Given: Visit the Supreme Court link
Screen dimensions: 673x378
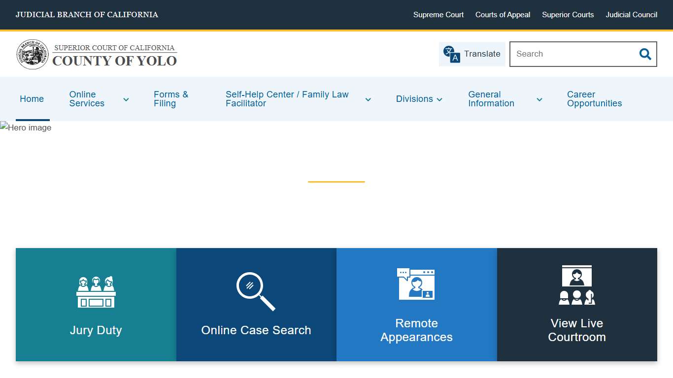Looking at the screenshot, I should click(x=438, y=15).
